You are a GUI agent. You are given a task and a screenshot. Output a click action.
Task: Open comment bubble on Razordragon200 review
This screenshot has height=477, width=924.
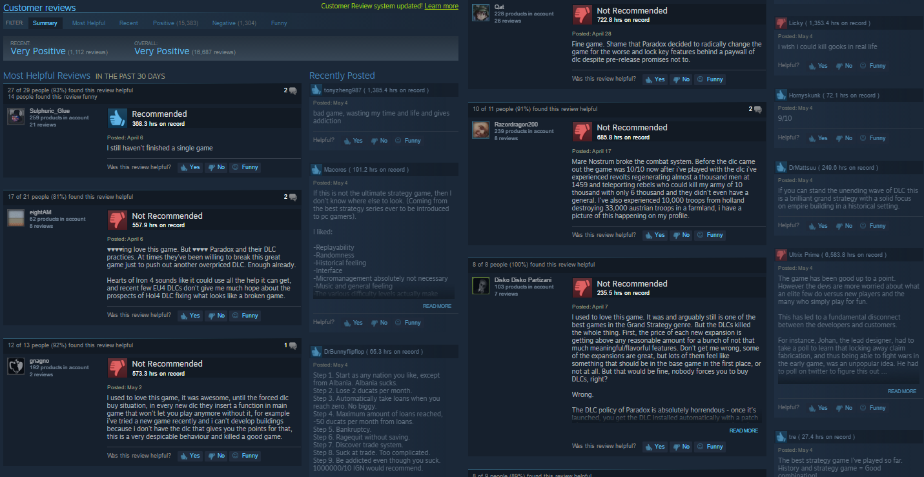(x=758, y=109)
